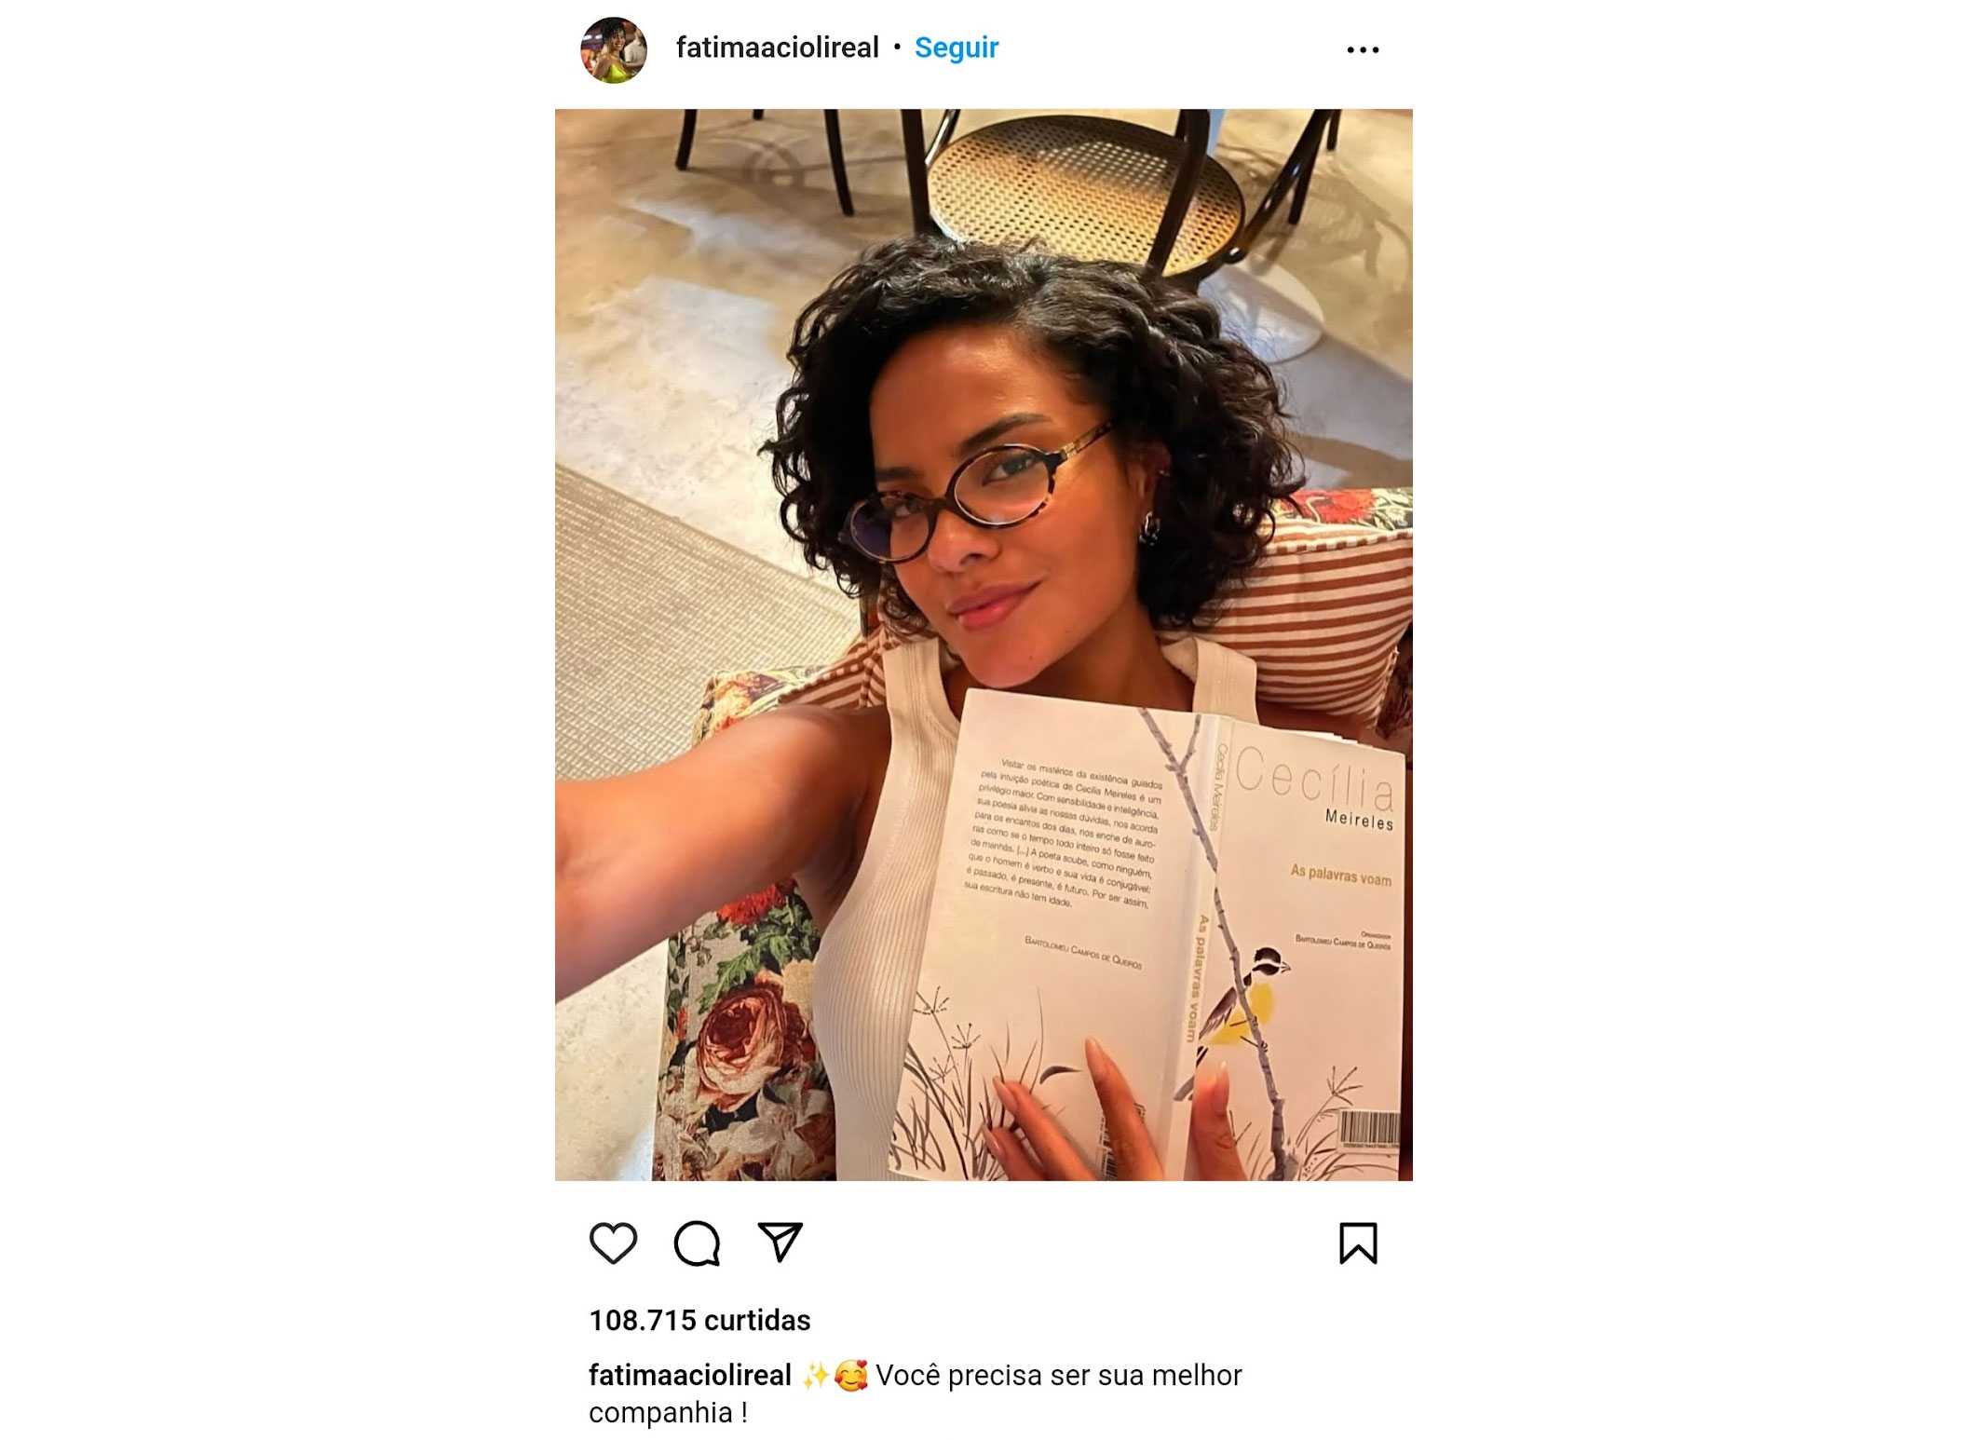Tap the barcode on the book cover
The image size is (1968, 1440).
pyautogui.click(x=1369, y=1129)
